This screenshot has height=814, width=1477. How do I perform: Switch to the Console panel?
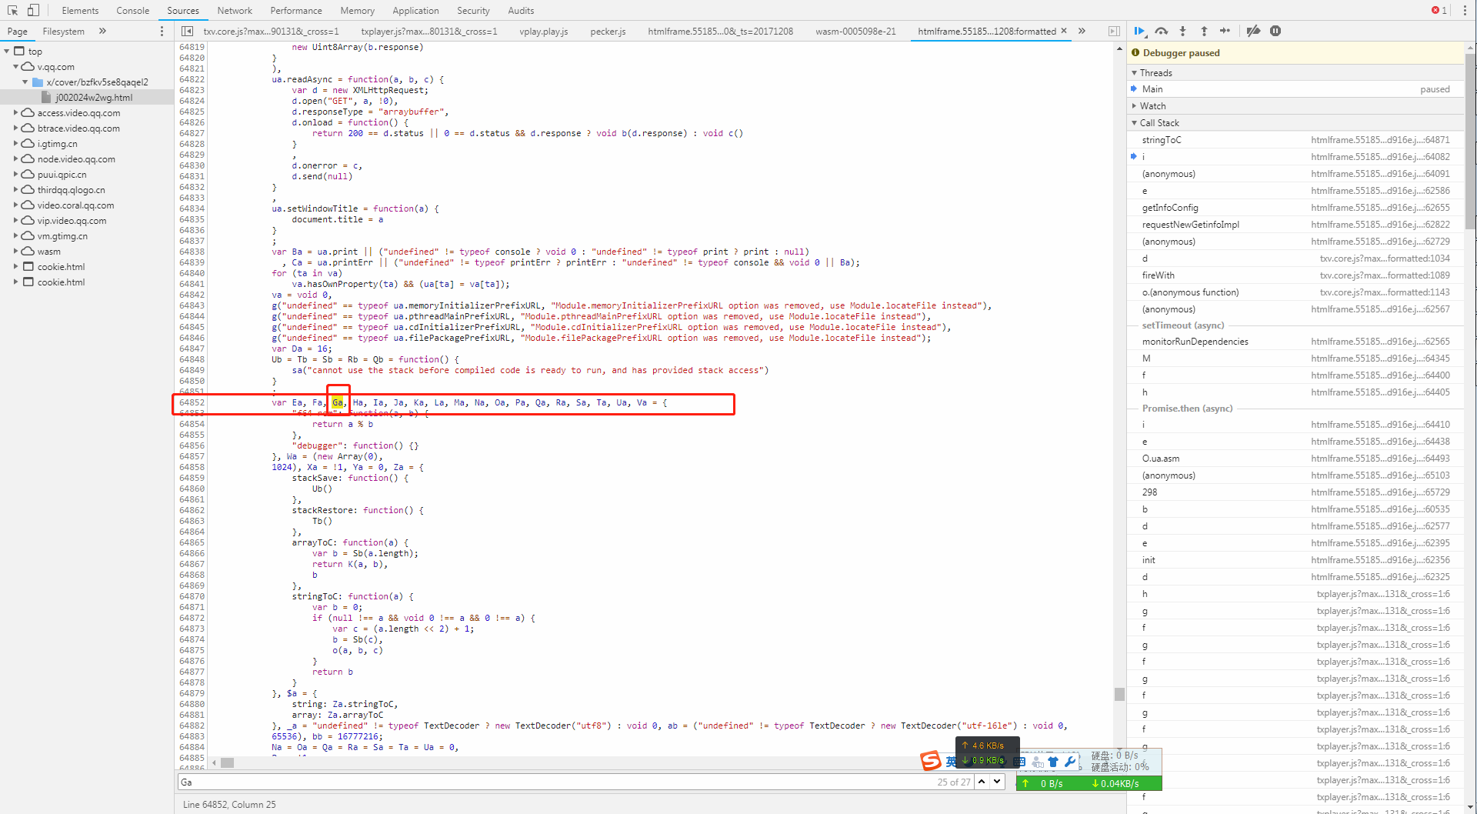click(x=132, y=10)
